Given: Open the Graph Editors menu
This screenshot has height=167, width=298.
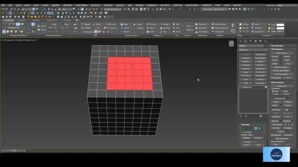Looking at the screenshot, I should point(82,5).
